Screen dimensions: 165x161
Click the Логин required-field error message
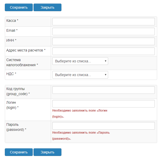(x=81, y=114)
